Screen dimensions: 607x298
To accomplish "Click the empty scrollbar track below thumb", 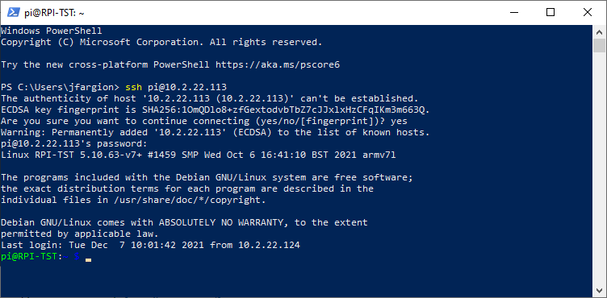I will pos(599,168).
